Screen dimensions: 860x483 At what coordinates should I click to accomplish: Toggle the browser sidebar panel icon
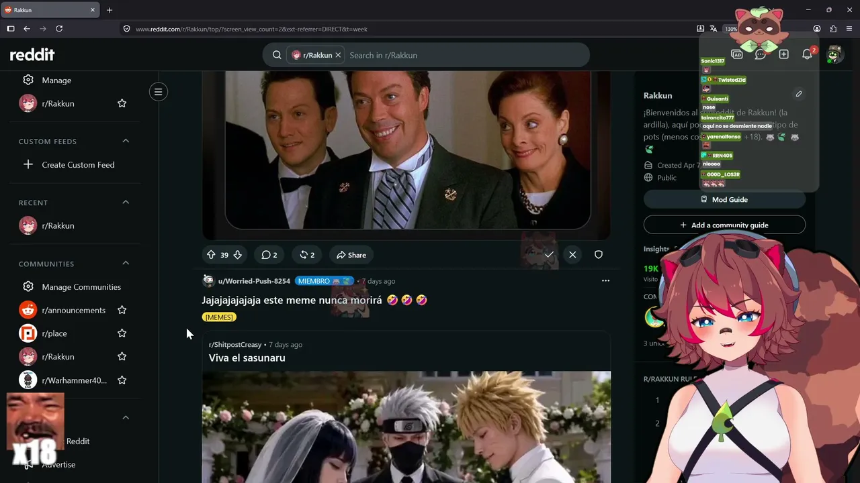pyautogui.click(x=11, y=29)
